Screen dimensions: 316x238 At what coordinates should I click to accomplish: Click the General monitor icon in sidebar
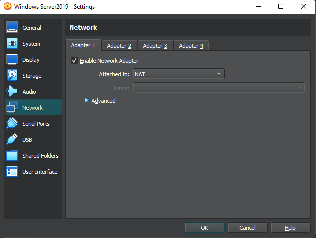(12, 28)
